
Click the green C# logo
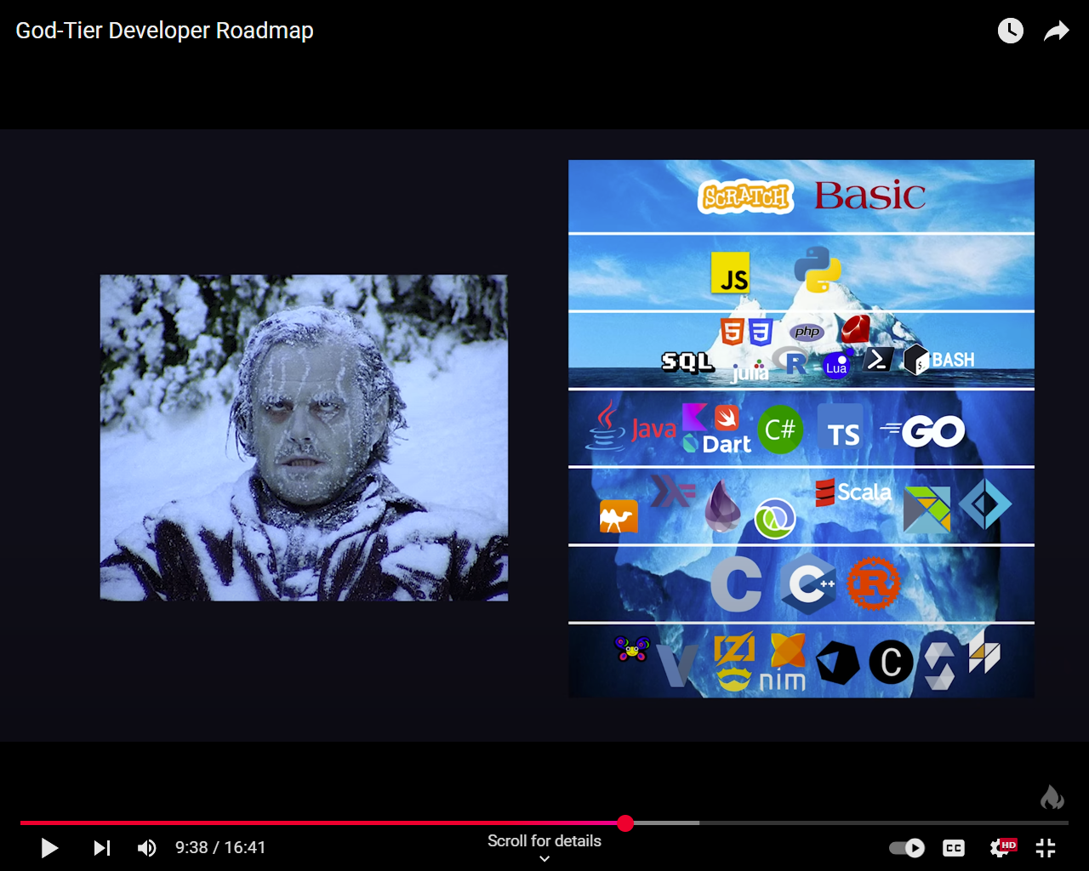(x=780, y=430)
